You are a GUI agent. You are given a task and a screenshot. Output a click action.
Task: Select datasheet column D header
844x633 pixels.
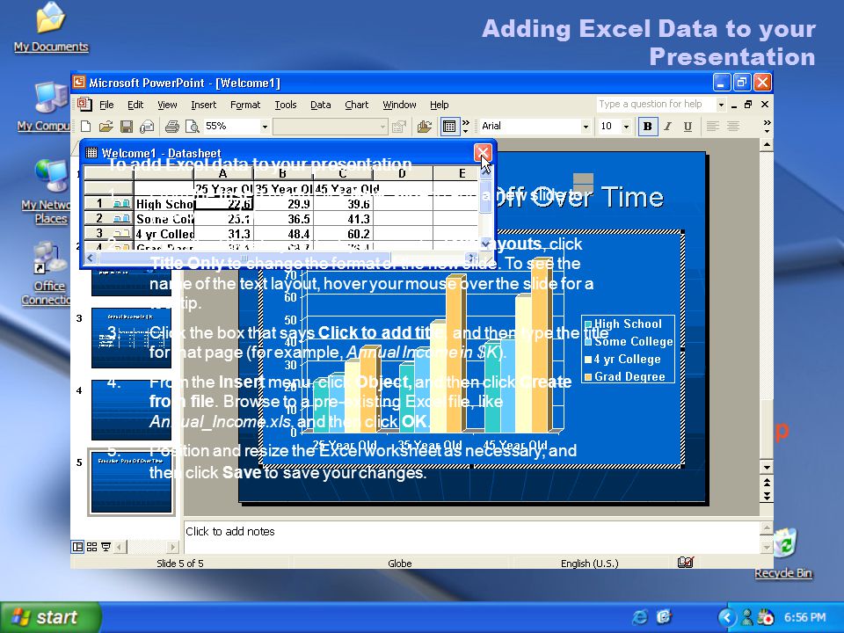[403, 173]
